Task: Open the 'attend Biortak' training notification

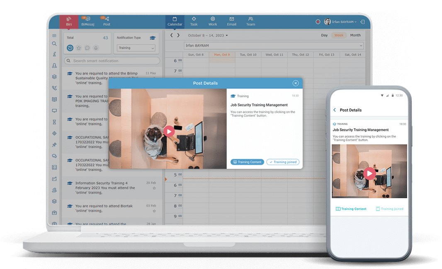Action: coord(112,208)
